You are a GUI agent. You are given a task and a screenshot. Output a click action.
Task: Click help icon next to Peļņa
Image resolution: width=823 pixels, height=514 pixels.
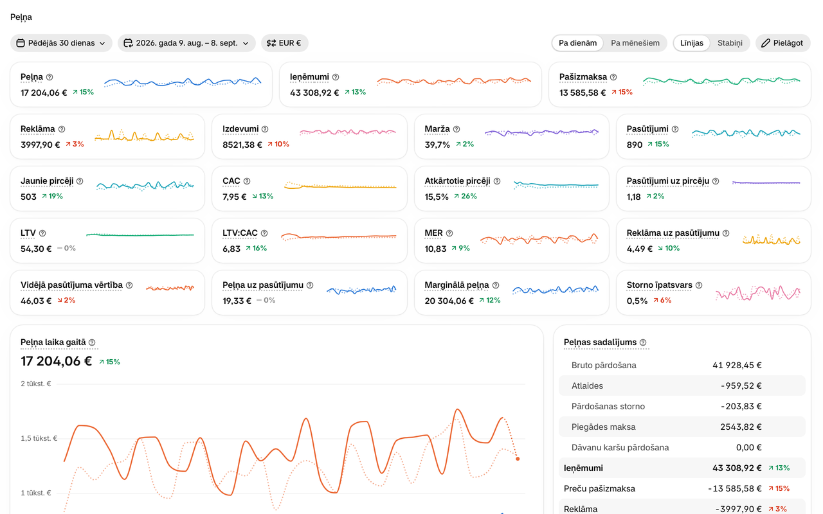[x=50, y=77]
